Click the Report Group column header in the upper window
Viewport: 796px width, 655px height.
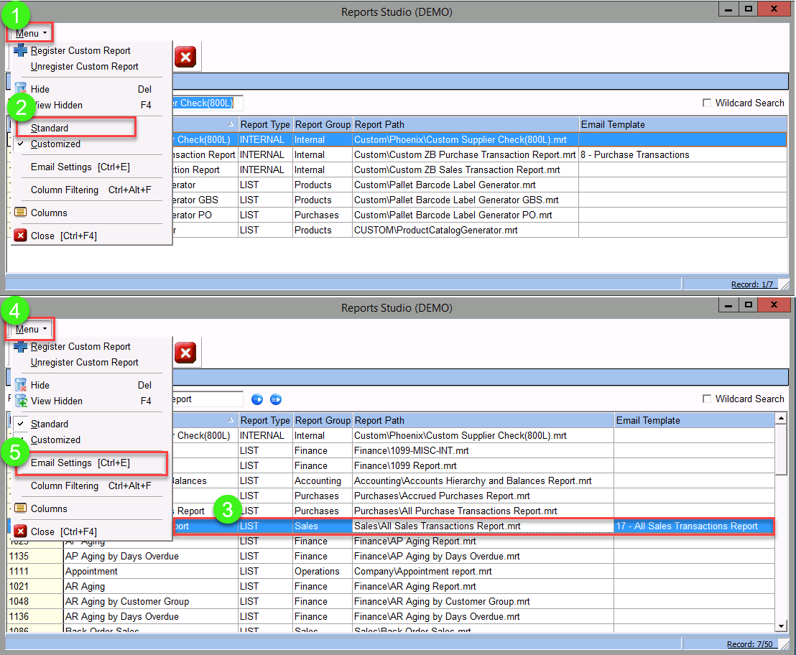(x=323, y=124)
